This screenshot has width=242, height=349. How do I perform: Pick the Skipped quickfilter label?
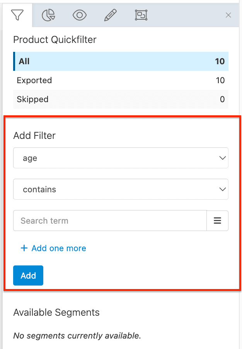(x=32, y=99)
